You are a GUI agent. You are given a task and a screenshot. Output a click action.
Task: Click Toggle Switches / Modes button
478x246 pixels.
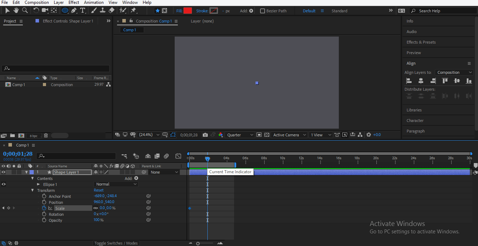click(x=116, y=243)
